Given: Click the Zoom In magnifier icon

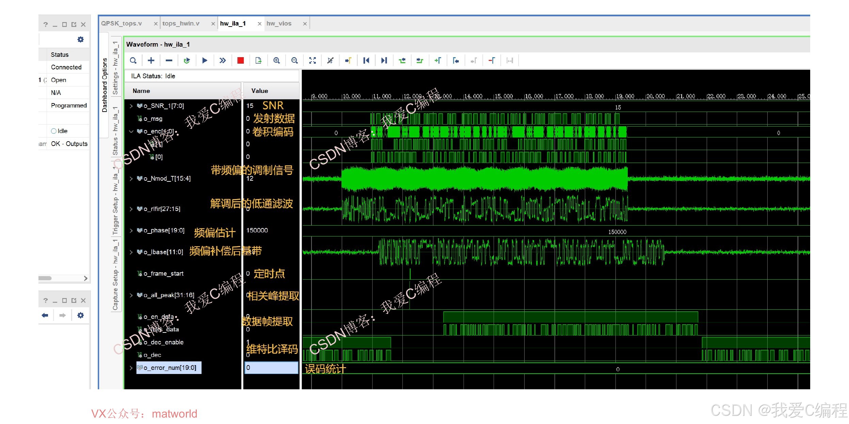Looking at the screenshot, I should 276,61.
